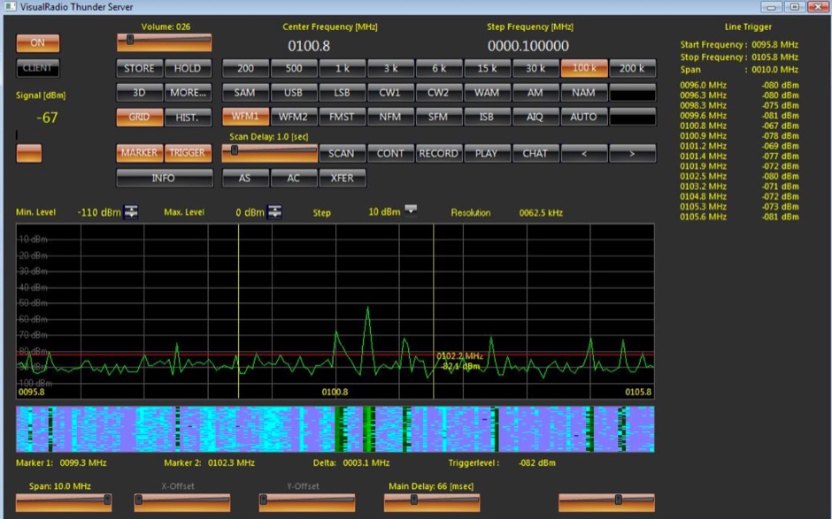Open the Step 10 dBm dropdown
The image size is (832, 519).
tap(411, 210)
